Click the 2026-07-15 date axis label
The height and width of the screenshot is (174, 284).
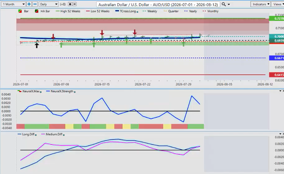(x=102, y=84)
